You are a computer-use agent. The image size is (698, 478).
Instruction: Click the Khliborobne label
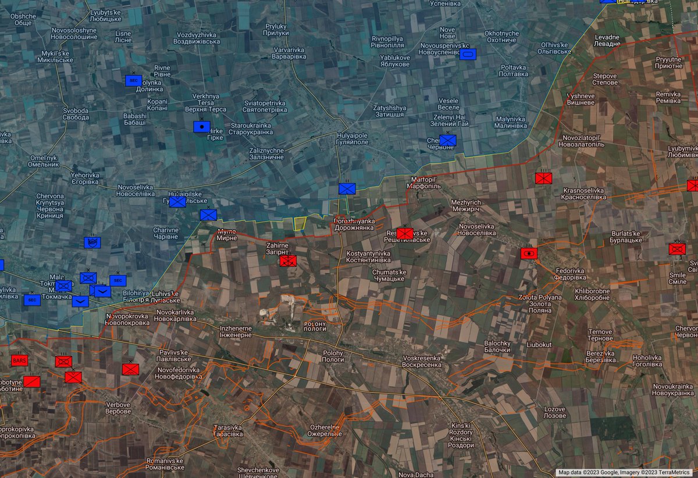pos(592,294)
